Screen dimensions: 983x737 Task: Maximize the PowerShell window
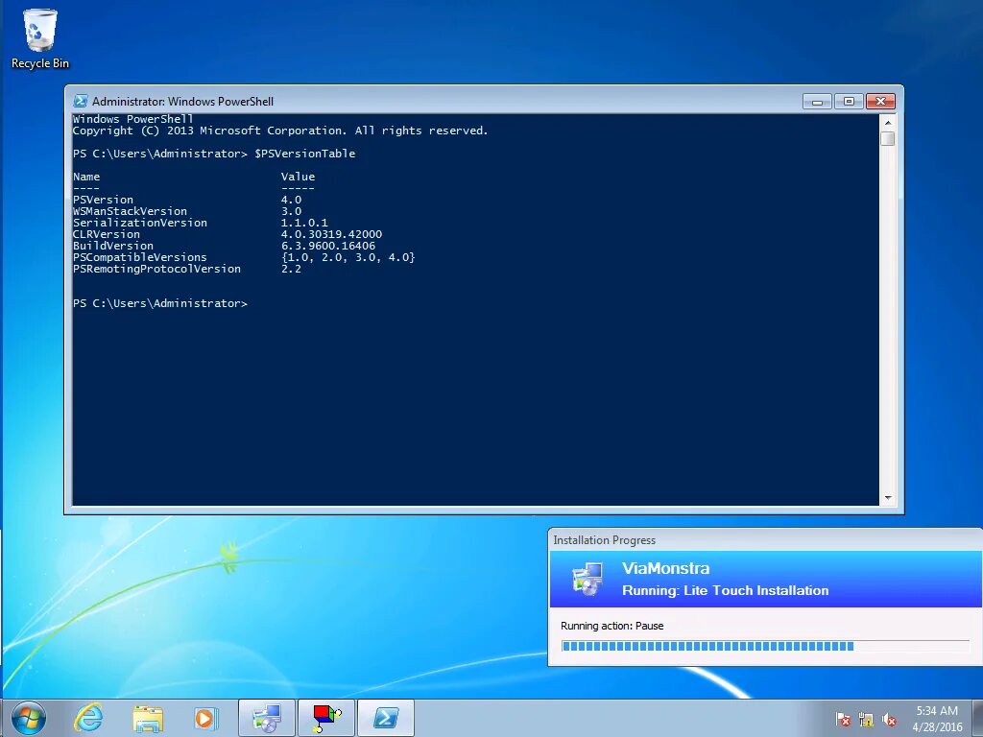849,102
